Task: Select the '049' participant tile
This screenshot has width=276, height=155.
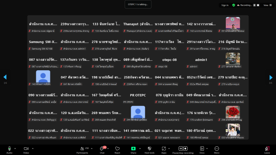Action: (201, 96)
